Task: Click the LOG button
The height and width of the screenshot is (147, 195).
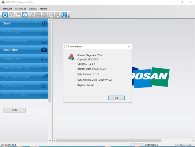Action: [14, 110]
